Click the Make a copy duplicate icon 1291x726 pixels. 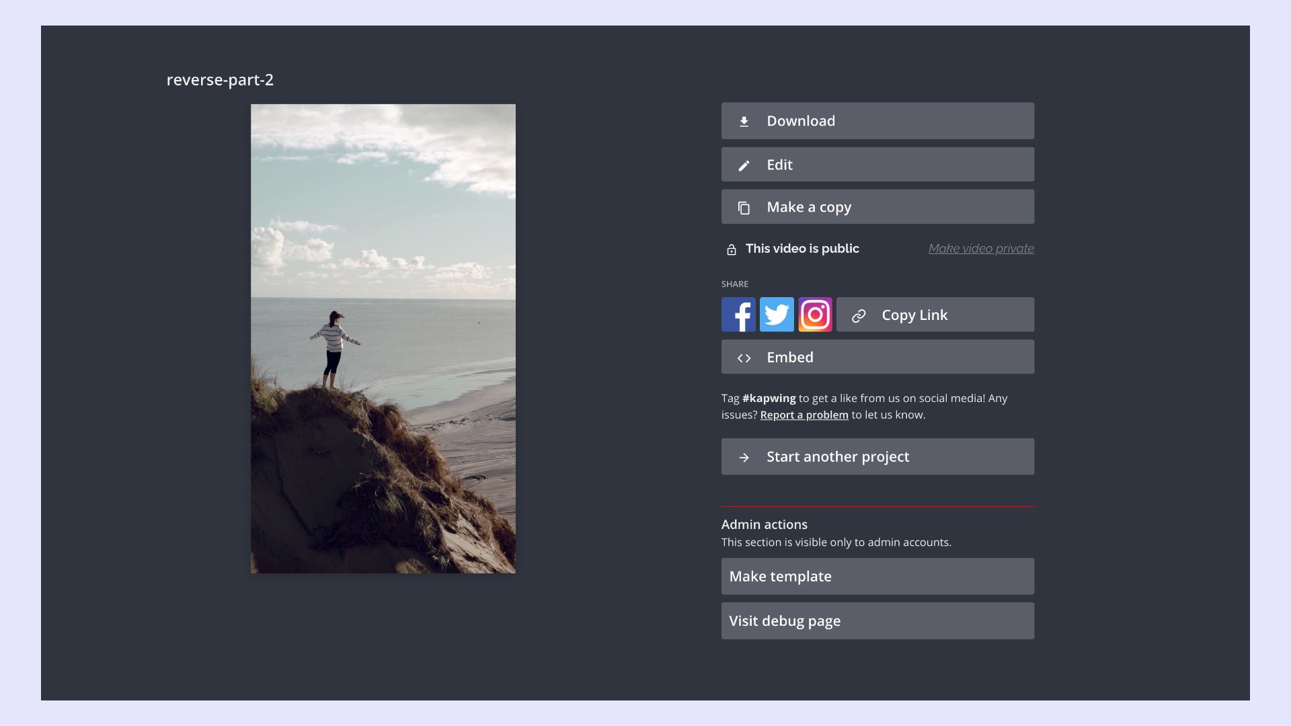[744, 208]
